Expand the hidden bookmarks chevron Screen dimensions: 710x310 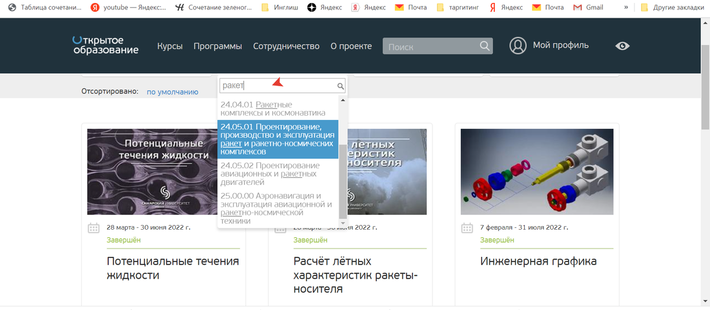point(626,8)
